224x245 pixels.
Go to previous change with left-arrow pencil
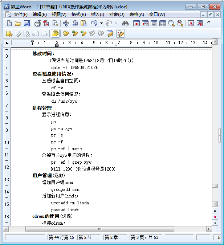(x=74, y=33)
